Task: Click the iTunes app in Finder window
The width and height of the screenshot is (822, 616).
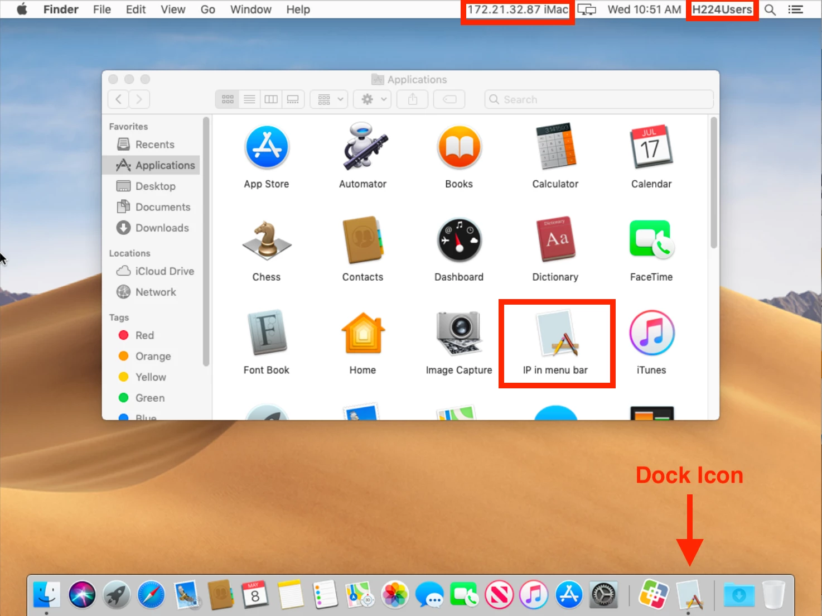Action: tap(651, 333)
